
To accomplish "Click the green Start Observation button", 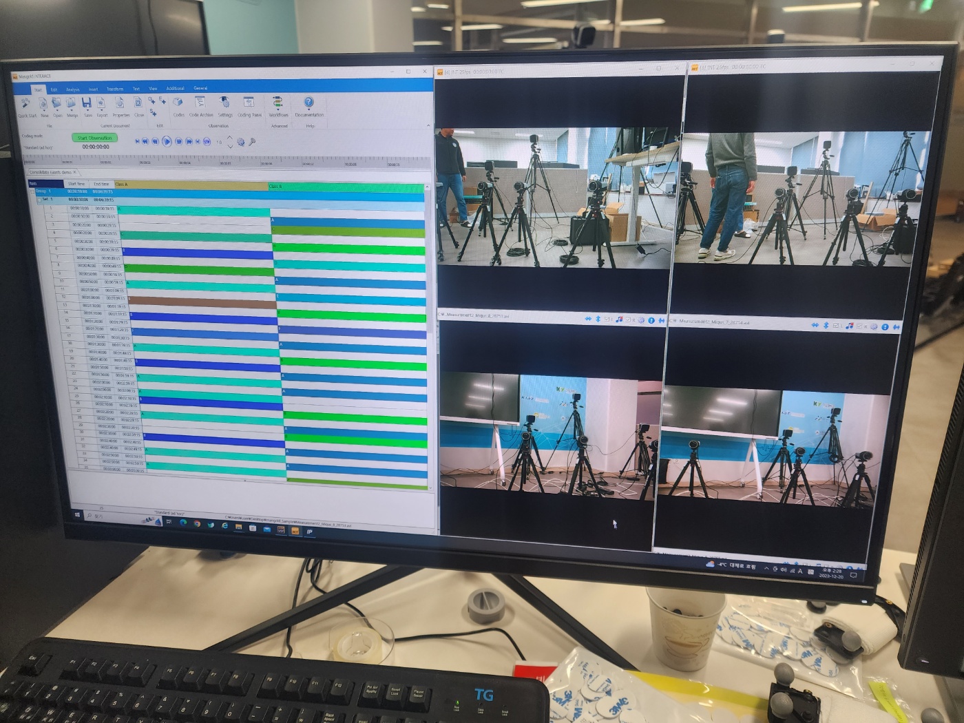I will pyautogui.click(x=94, y=138).
